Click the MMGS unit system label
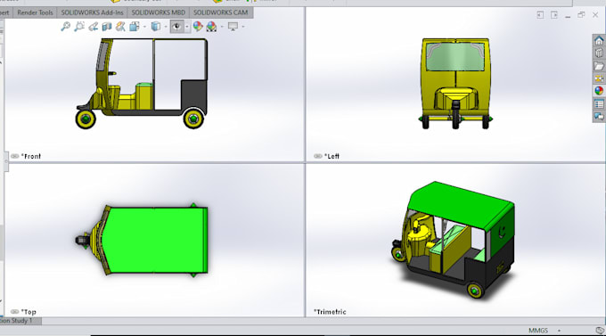Viewport: 606px width, 336px height. [x=538, y=331]
